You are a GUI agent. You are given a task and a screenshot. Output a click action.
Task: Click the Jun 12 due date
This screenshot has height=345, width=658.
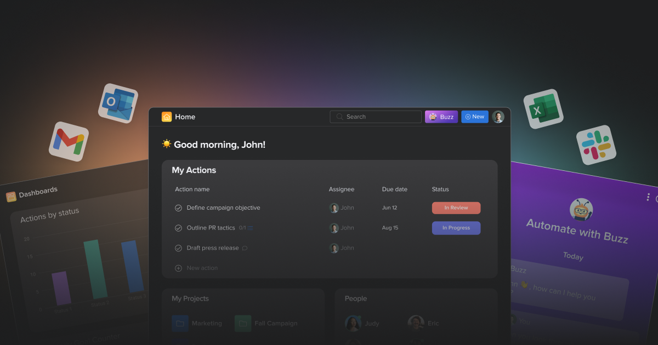coord(389,208)
